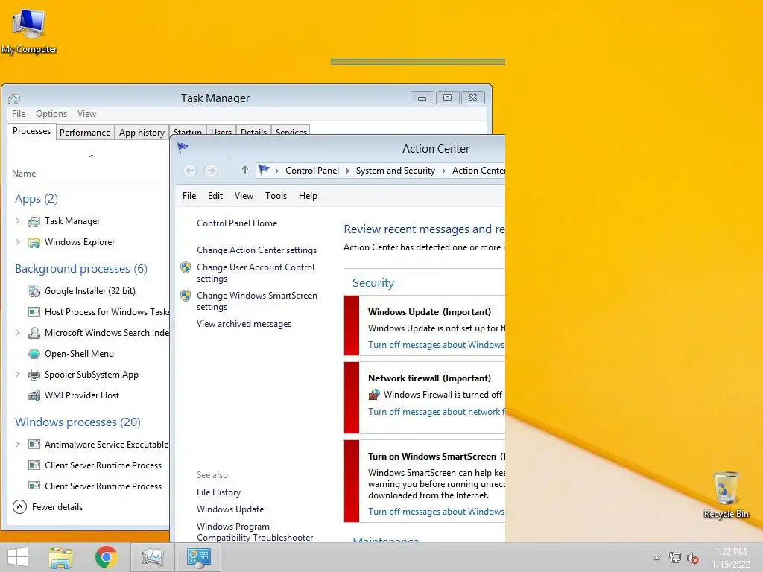Open Action Center Help menu
This screenshot has width=763, height=572.
click(x=308, y=196)
